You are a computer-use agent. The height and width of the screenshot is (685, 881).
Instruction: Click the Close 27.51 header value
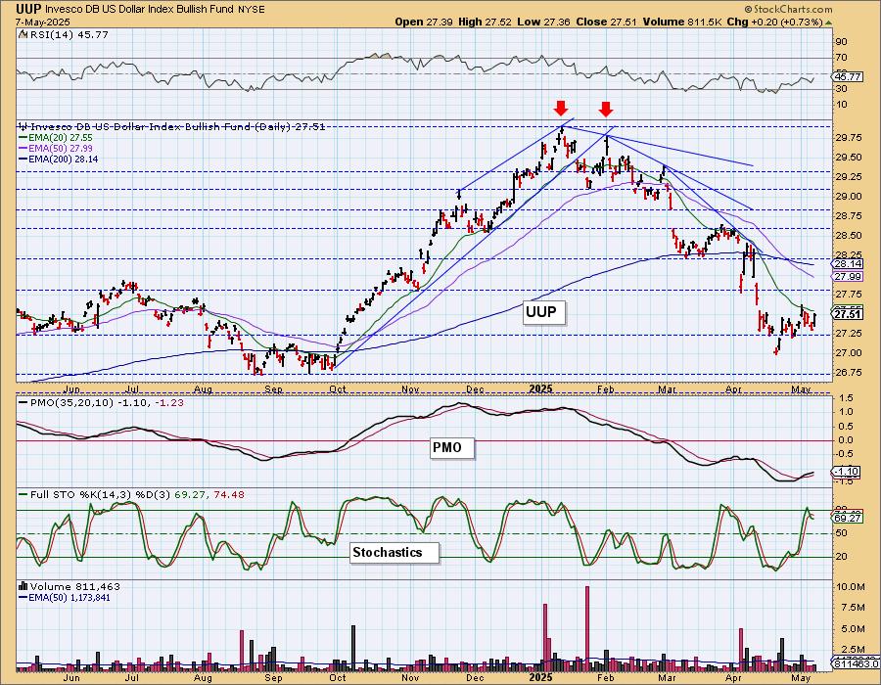point(606,22)
